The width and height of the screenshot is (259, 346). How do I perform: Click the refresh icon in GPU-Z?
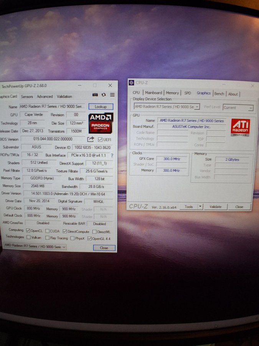coord(104,95)
